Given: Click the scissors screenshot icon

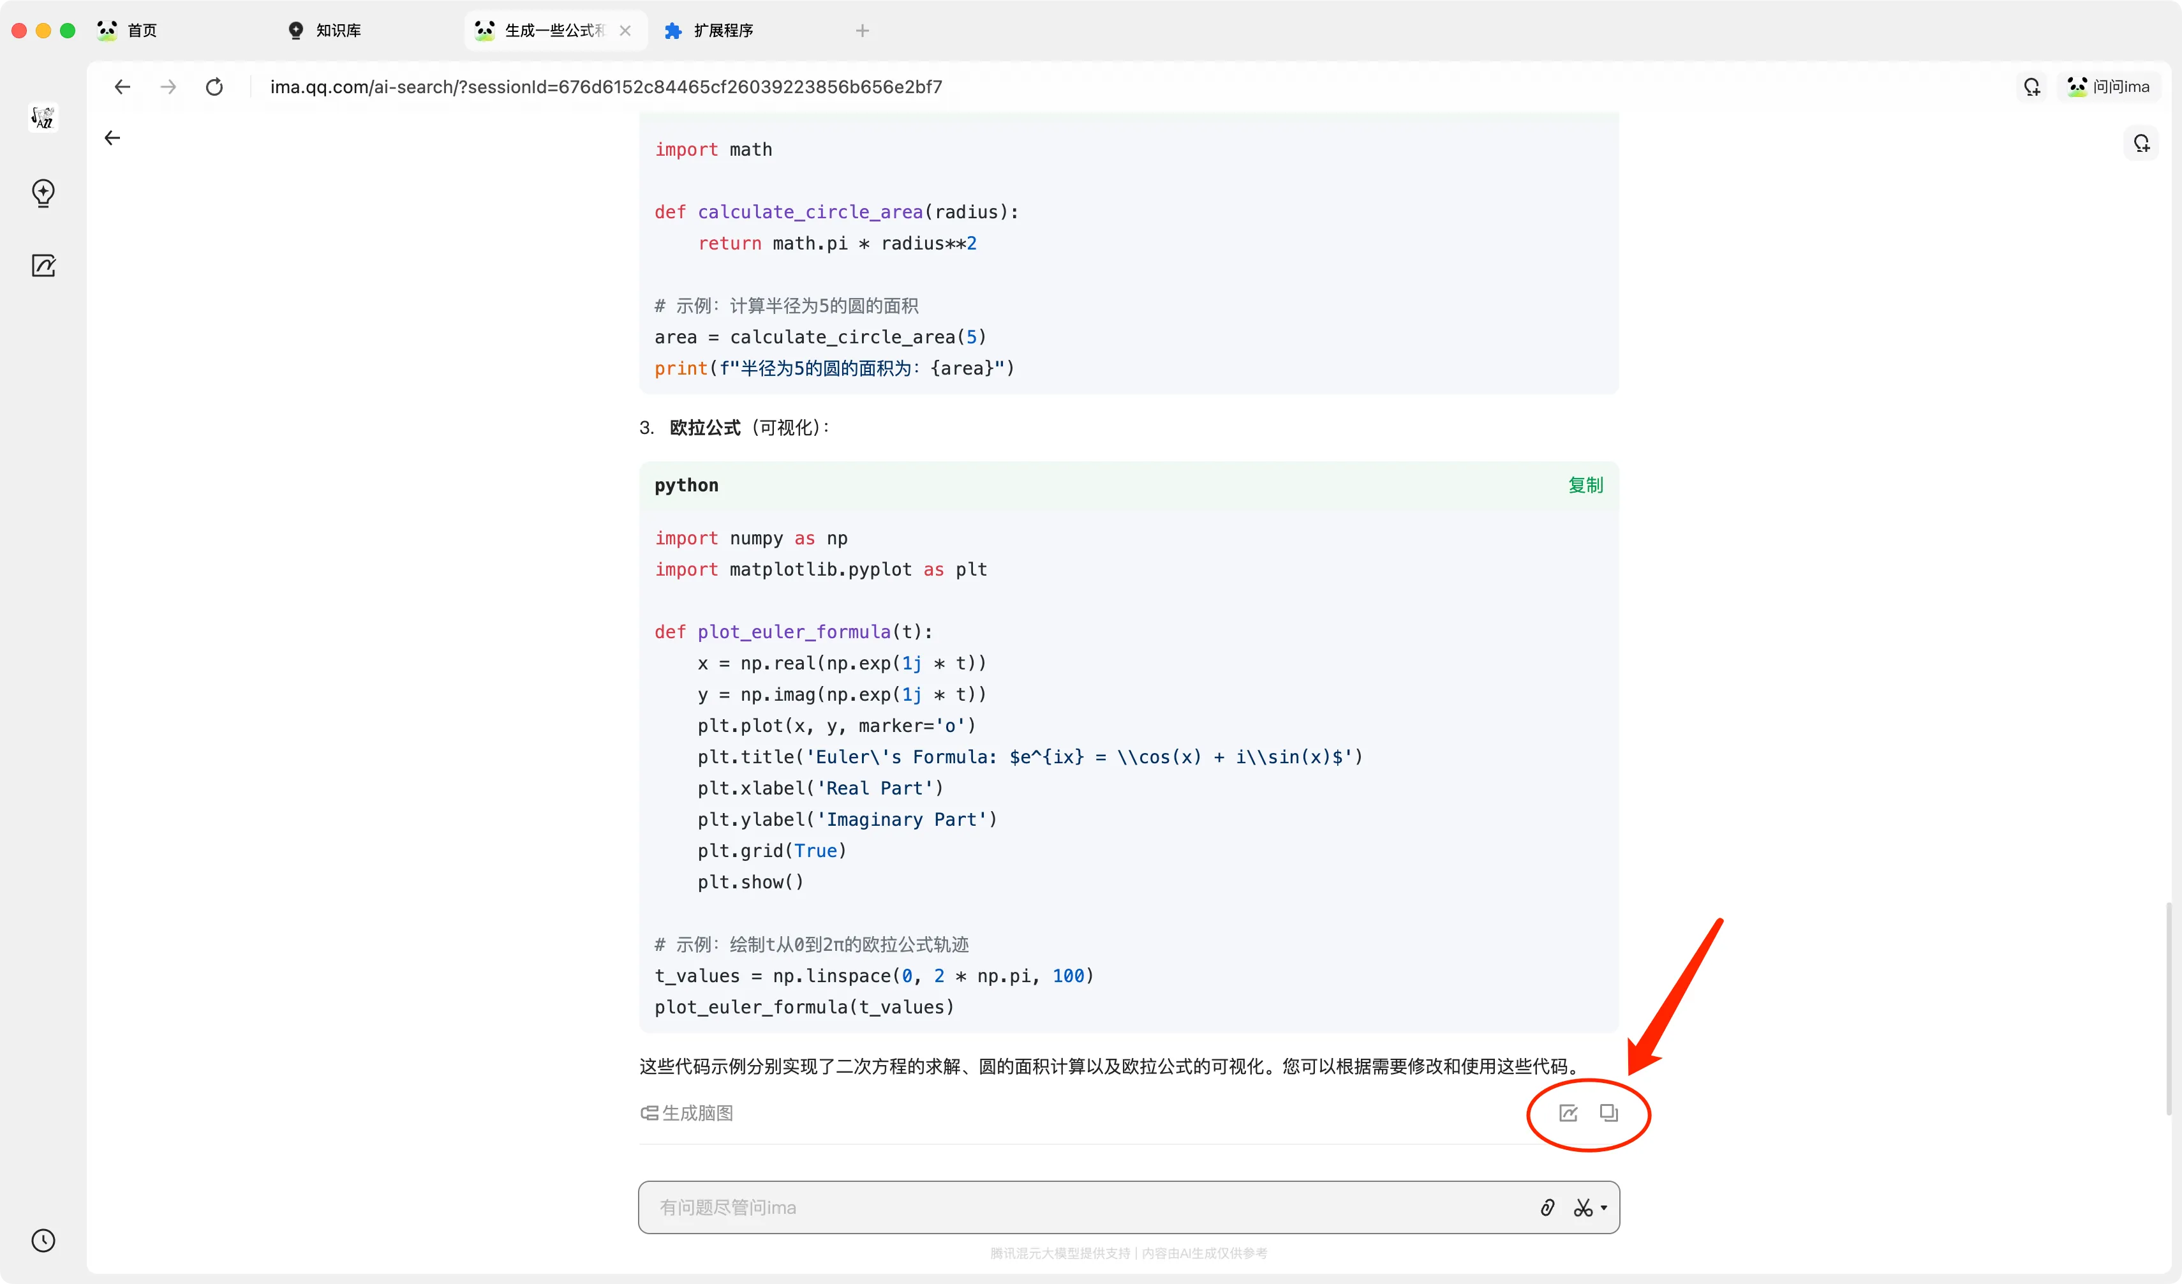Looking at the screenshot, I should 1583,1207.
